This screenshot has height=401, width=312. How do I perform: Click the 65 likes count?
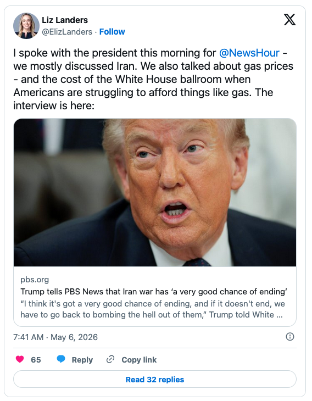(36, 360)
